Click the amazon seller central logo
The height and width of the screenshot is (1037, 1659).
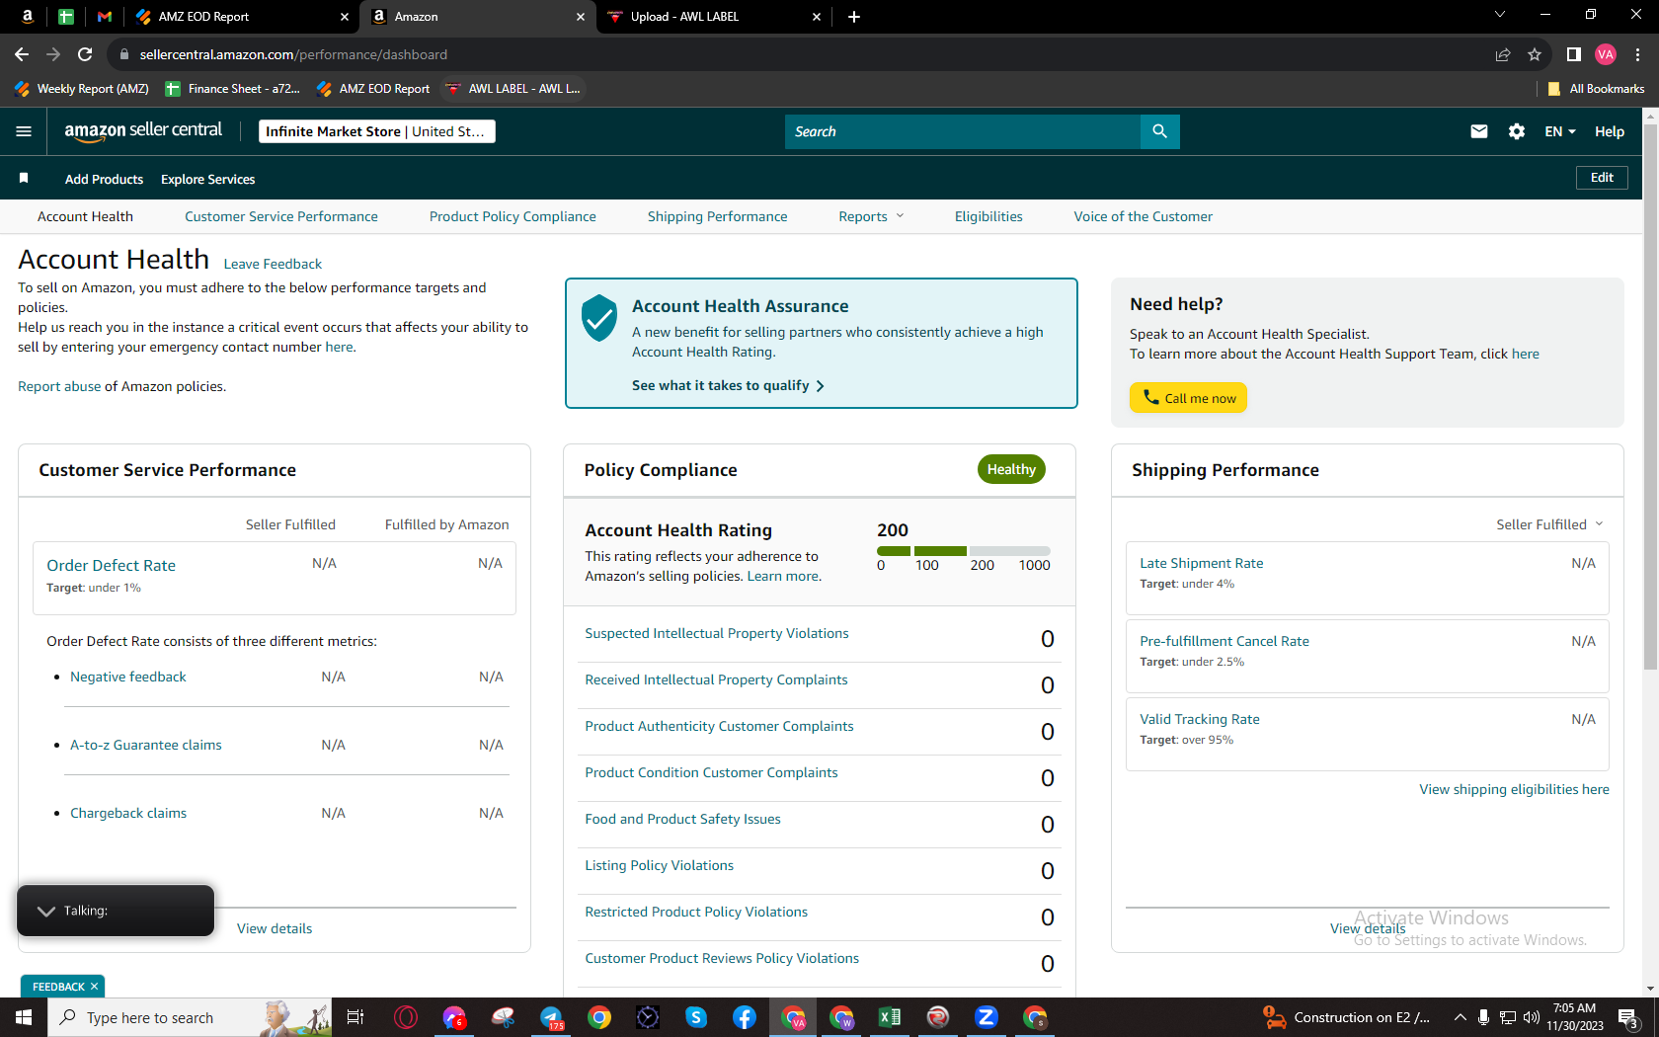[143, 131]
